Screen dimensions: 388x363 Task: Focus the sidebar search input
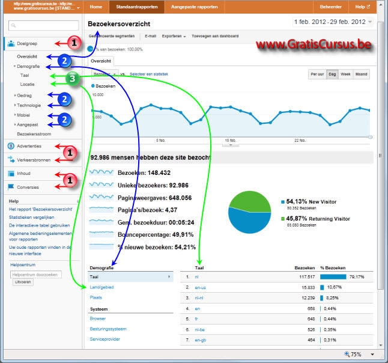click(x=44, y=25)
